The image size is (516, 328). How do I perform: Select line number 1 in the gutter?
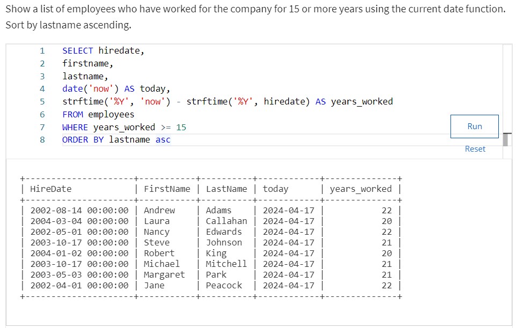[42, 50]
